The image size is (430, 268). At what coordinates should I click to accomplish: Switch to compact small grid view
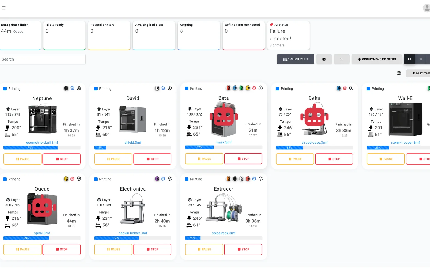[421, 59]
